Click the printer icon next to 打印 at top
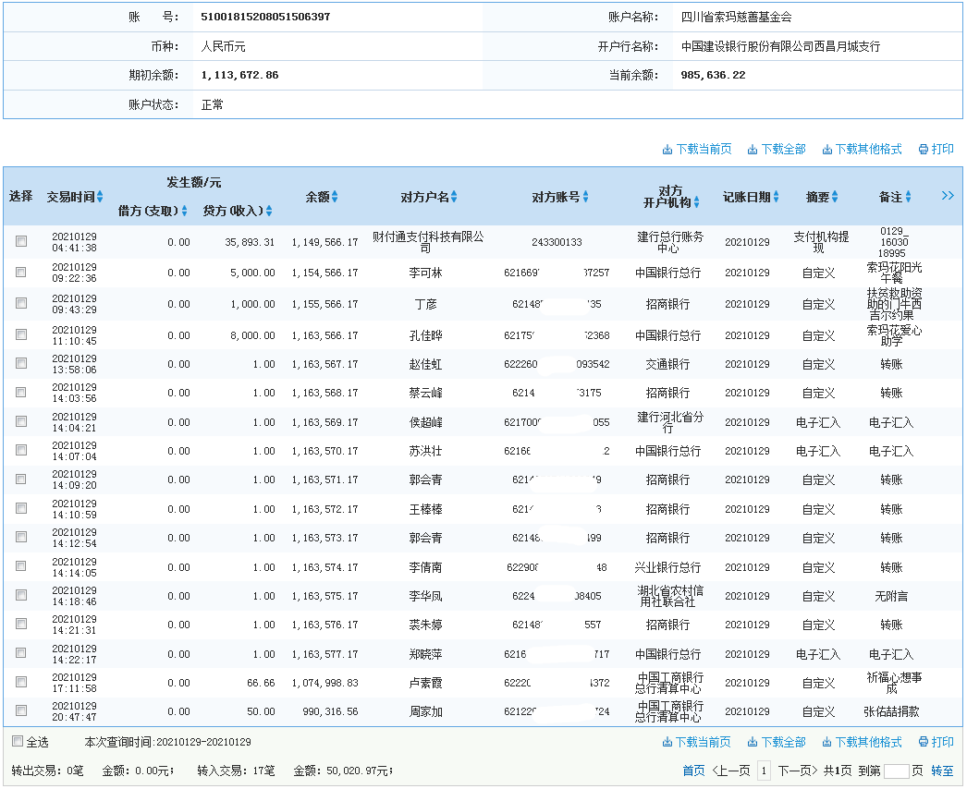The height and width of the screenshot is (789, 967). coord(923,149)
